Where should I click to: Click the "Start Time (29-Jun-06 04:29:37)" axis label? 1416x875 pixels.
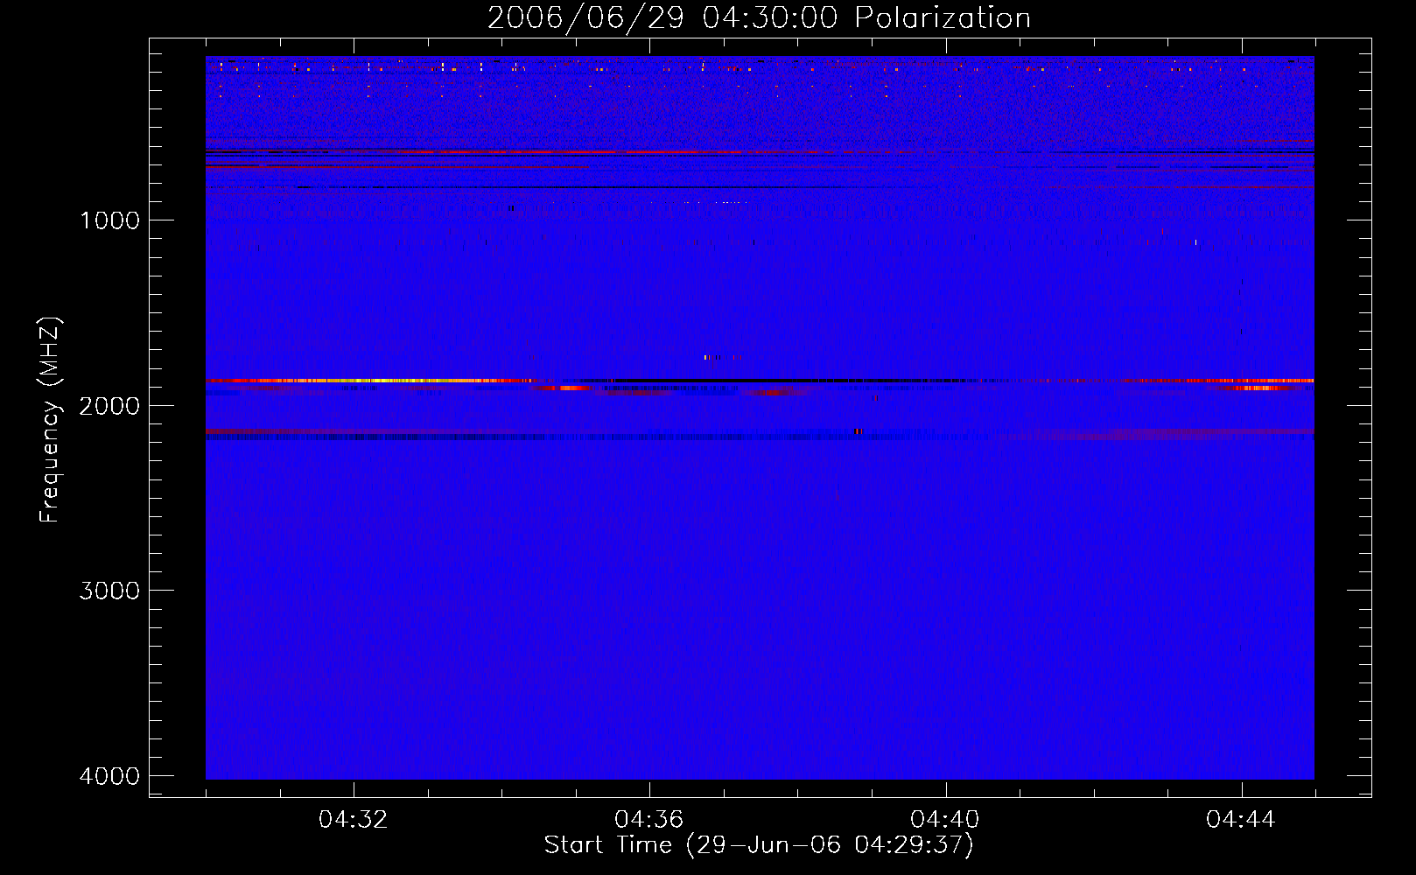(759, 845)
